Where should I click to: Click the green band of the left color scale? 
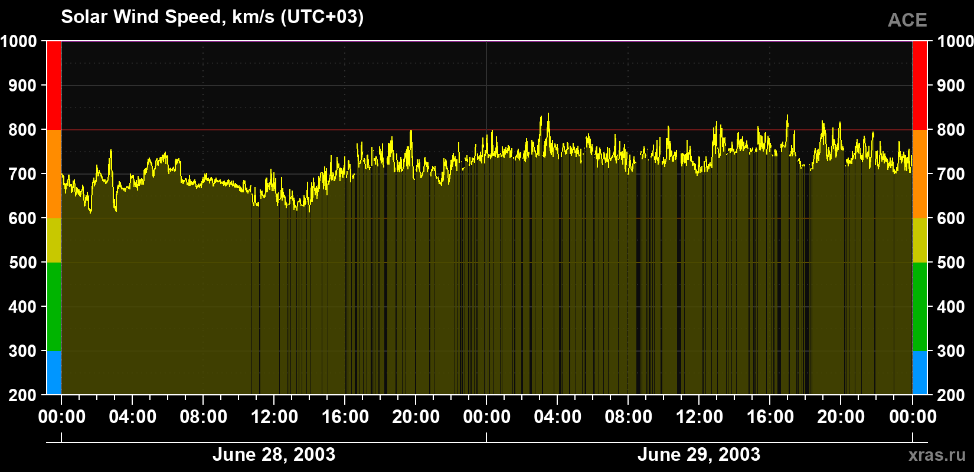[54, 307]
